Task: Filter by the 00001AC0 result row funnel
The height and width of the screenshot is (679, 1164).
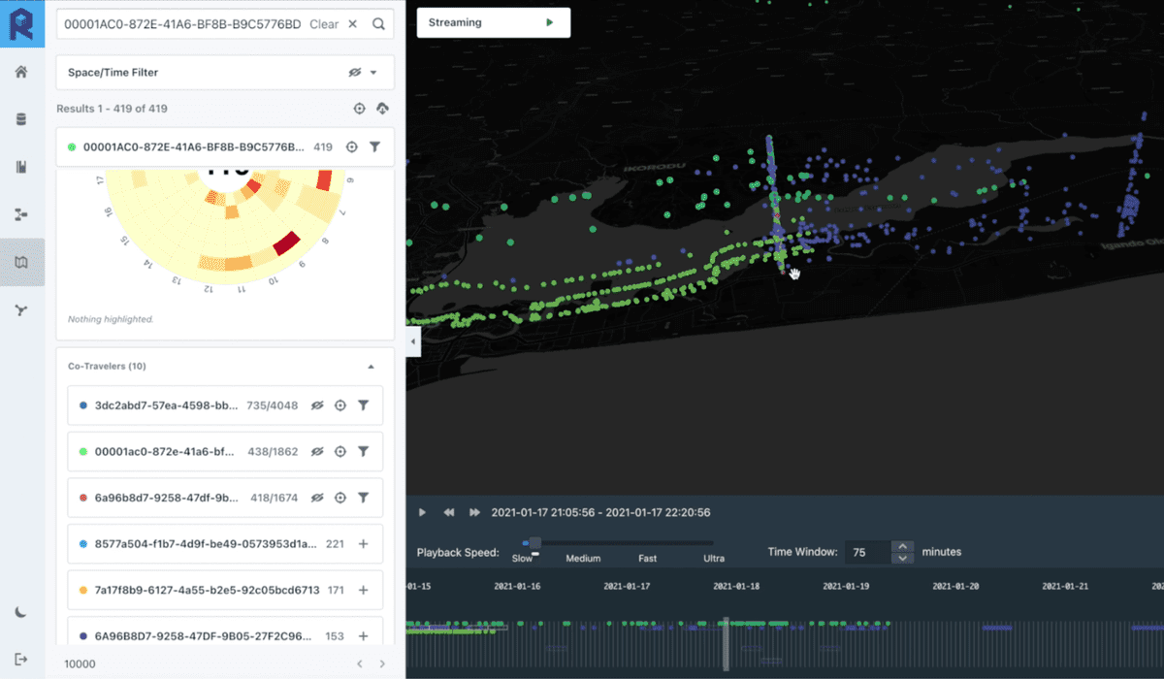Action: [x=375, y=147]
